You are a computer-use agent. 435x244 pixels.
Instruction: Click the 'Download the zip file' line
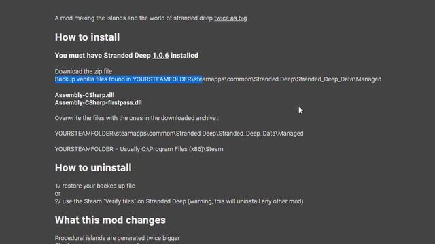pos(84,71)
